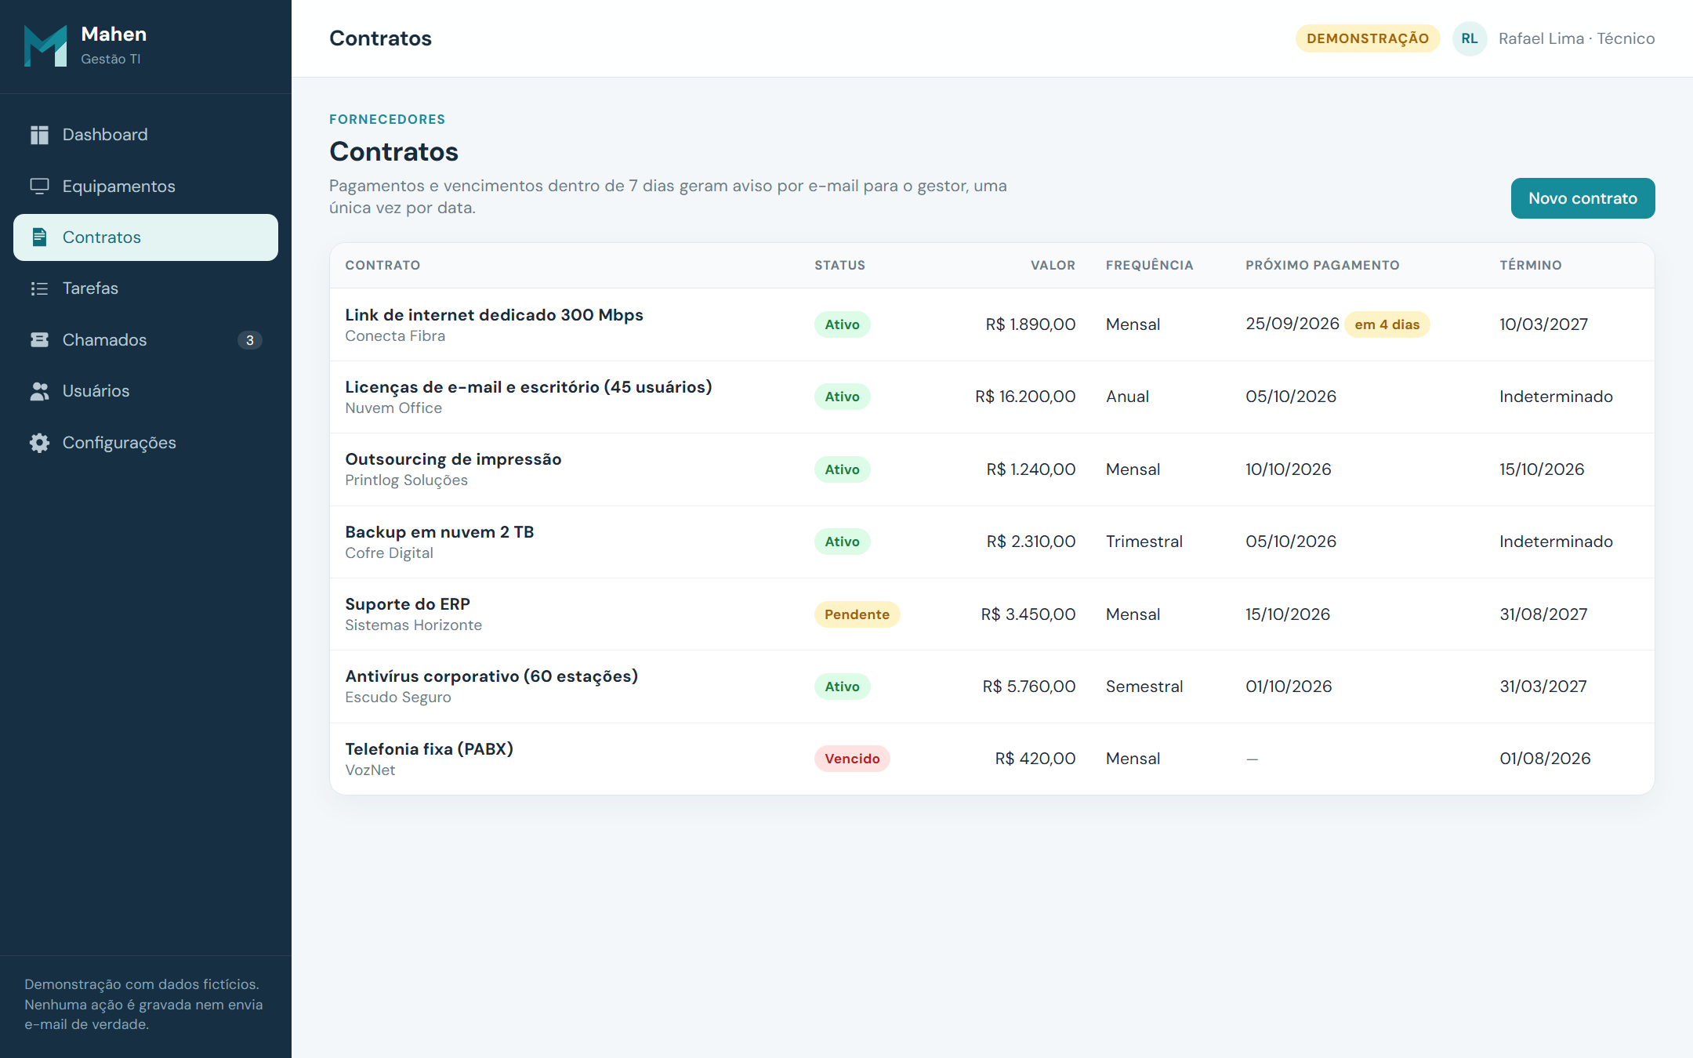Screen dimensions: 1693x1058
Task: Click the STATUS column header
Action: pos(839,265)
